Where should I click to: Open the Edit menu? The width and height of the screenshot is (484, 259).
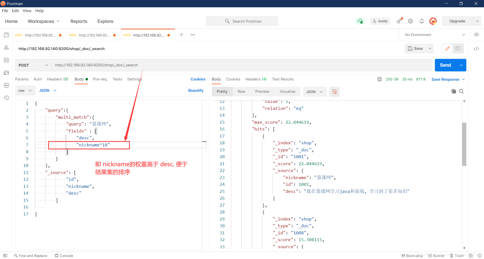point(15,11)
